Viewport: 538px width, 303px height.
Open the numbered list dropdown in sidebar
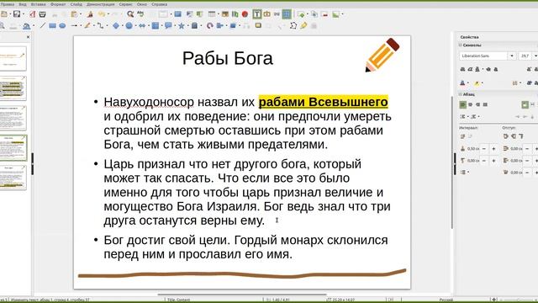478,117
